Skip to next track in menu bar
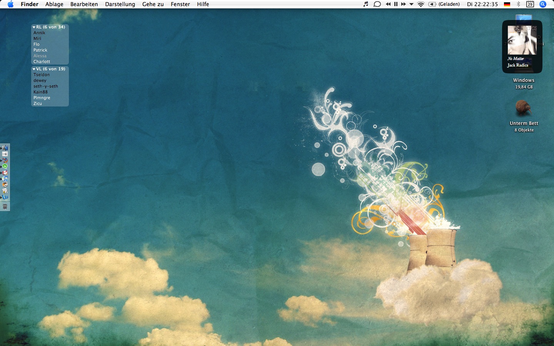554x346 pixels. (403, 4)
